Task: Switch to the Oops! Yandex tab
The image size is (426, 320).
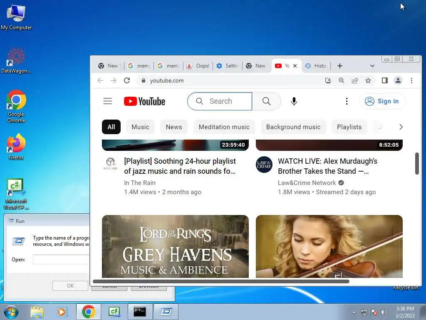Action: [198, 66]
